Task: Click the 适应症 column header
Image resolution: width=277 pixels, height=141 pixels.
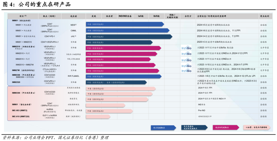Action: coord(73,16)
